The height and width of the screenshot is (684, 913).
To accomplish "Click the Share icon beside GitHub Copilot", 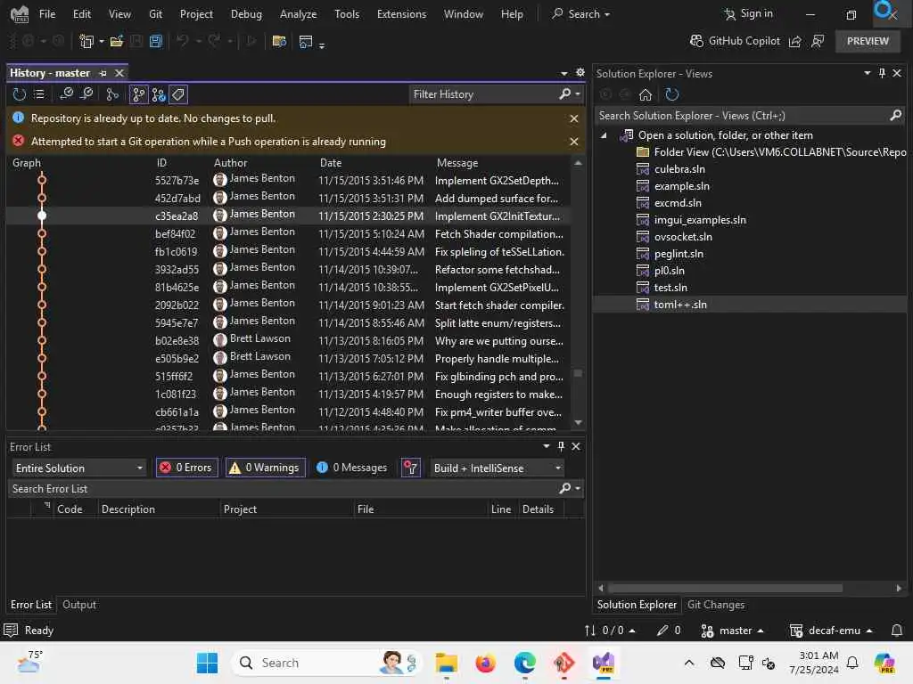I will (794, 41).
